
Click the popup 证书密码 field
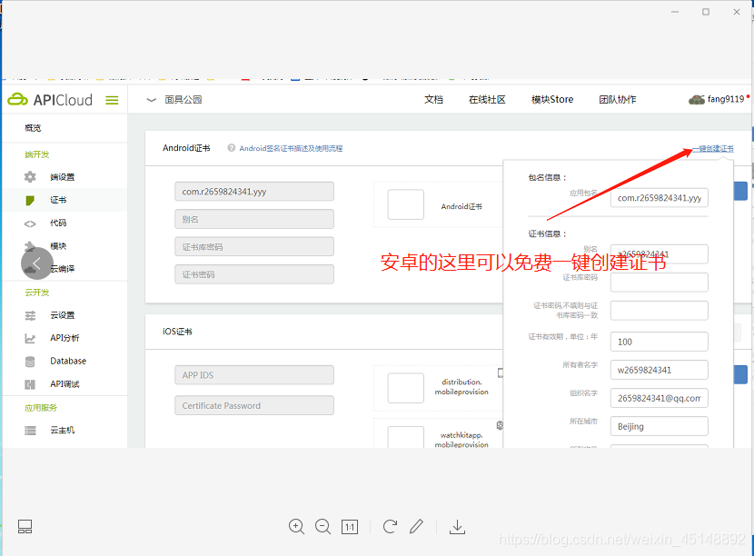click(x=660, y=311)
